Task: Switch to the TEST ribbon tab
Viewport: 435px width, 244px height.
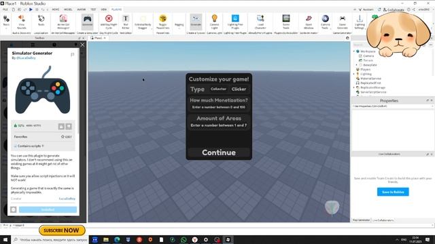Action: [x=93, y=9]
